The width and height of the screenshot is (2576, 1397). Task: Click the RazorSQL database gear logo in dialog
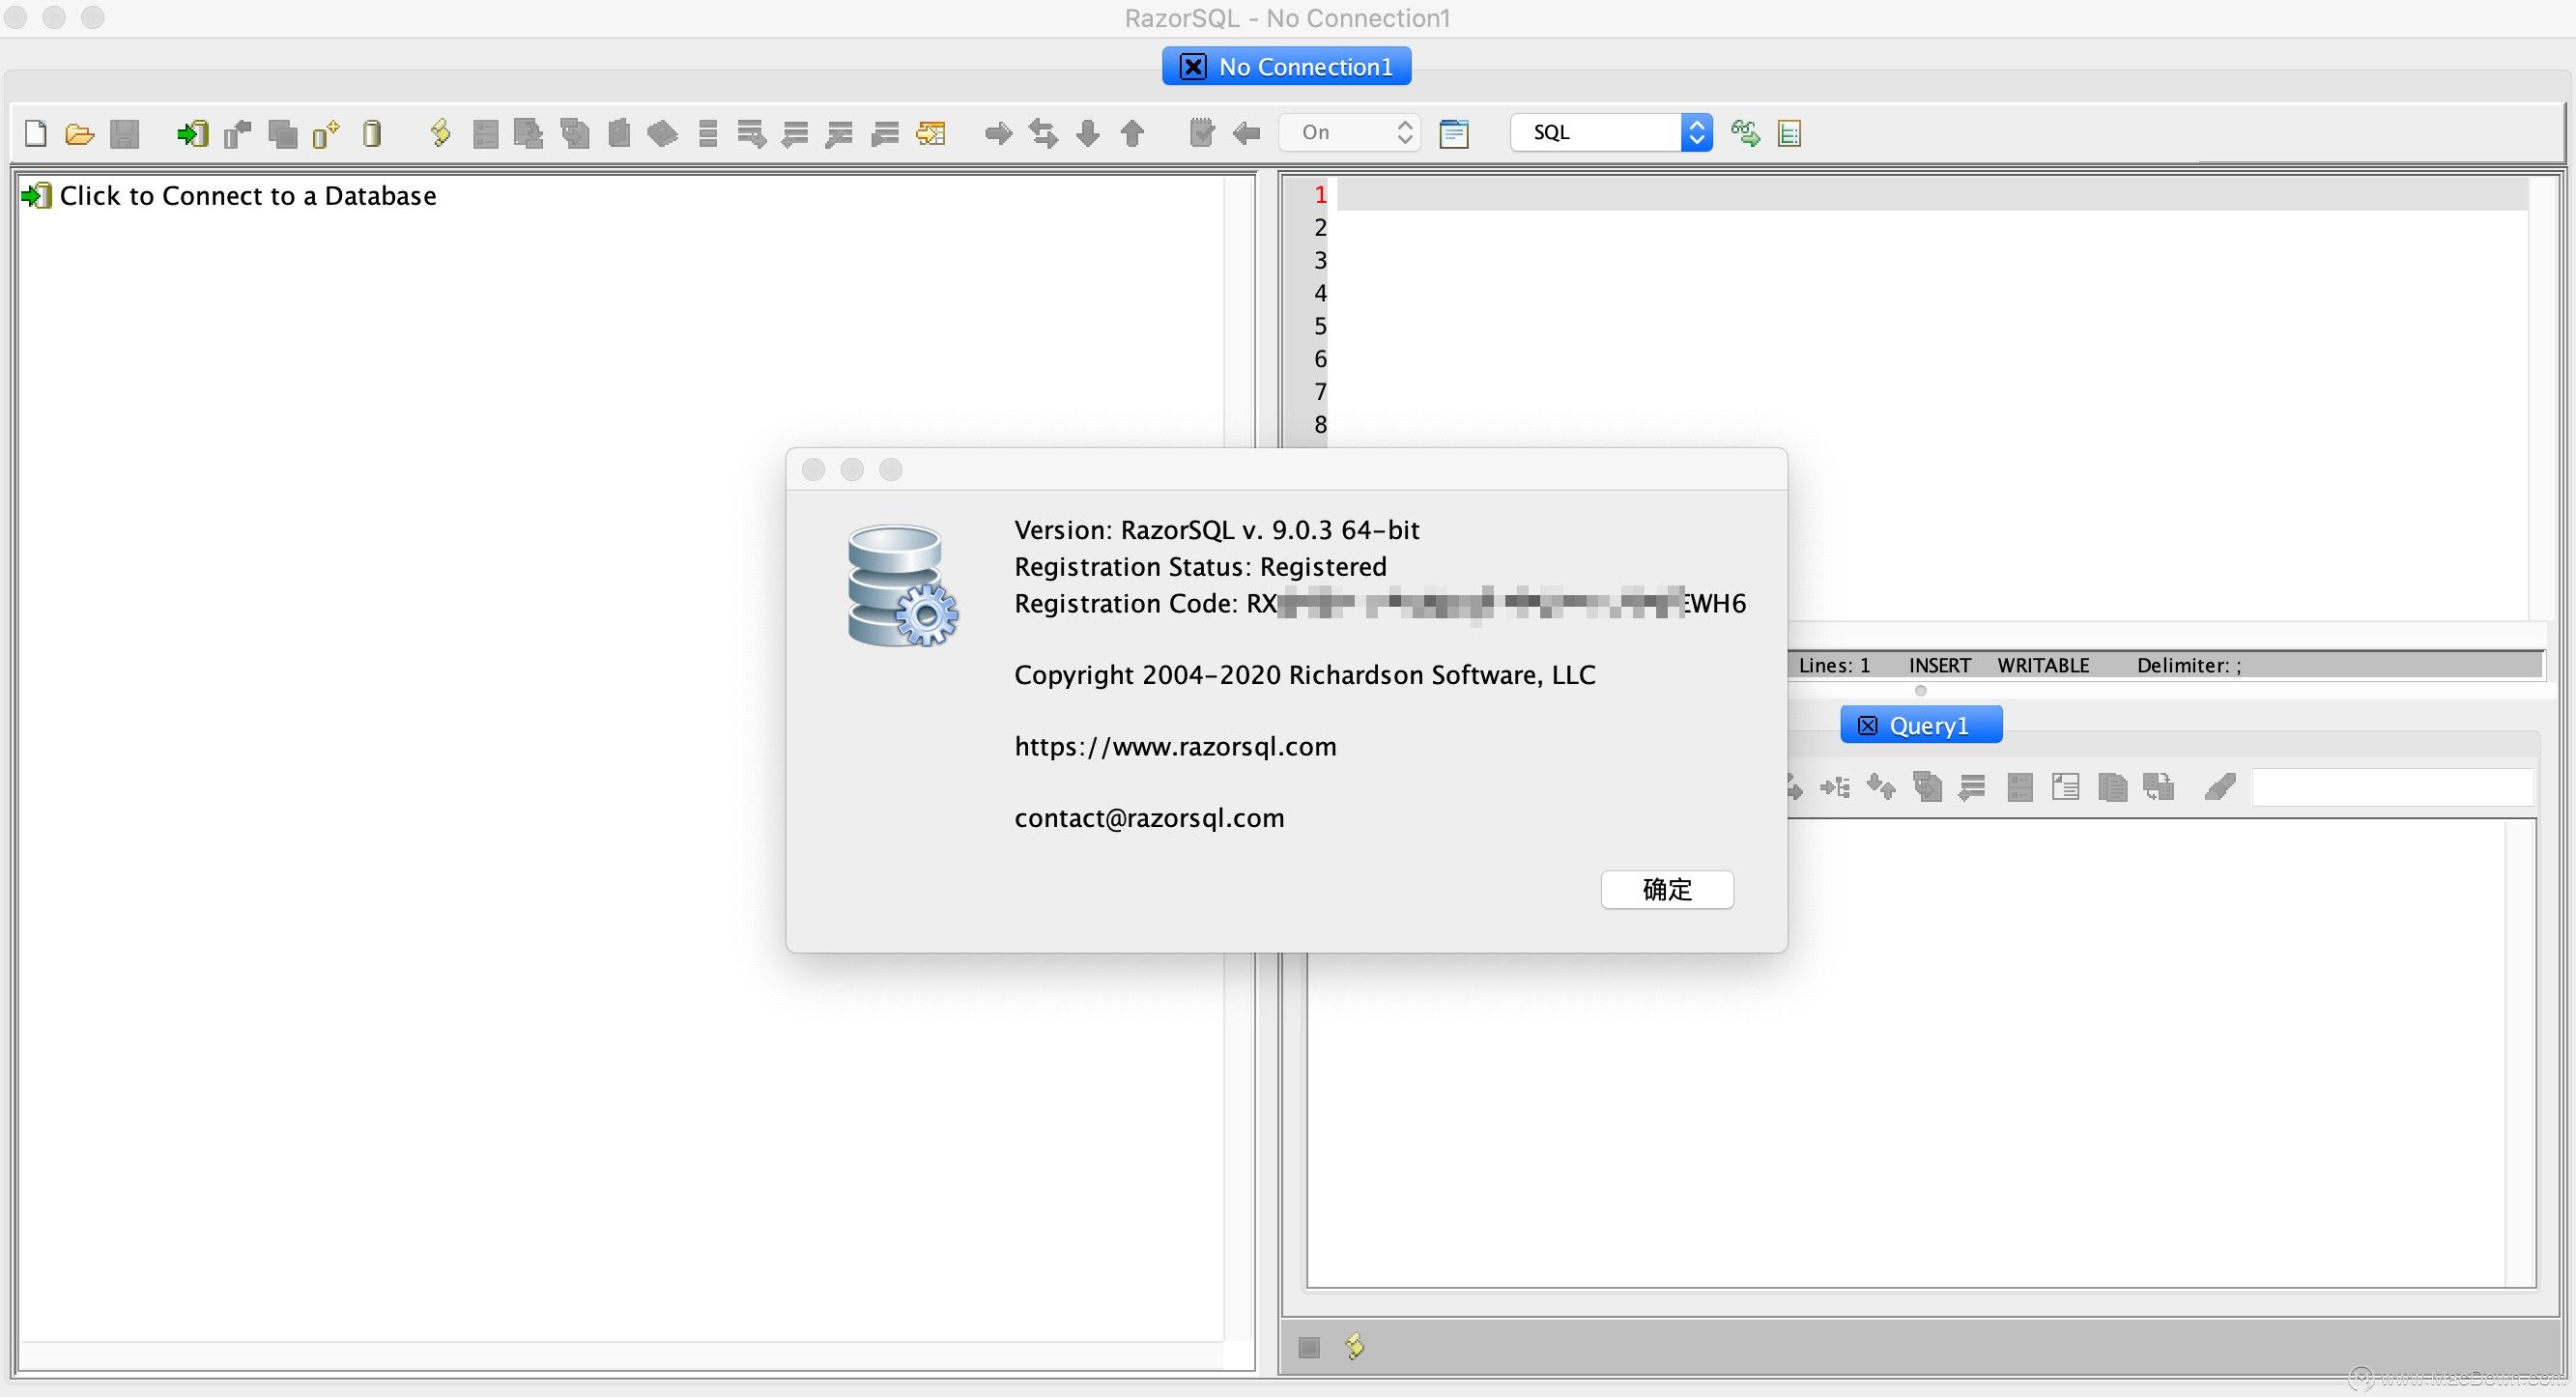point(902,586)
